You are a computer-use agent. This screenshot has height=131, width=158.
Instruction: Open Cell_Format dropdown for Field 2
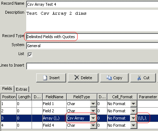(134, 111)
